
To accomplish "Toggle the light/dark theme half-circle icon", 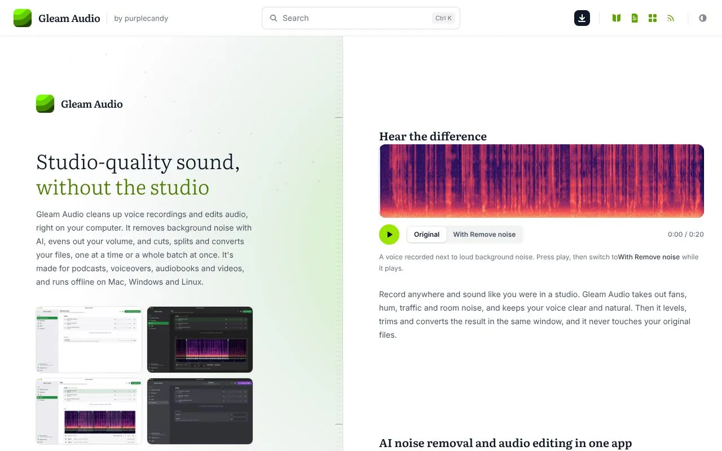I will click(703, 18).
